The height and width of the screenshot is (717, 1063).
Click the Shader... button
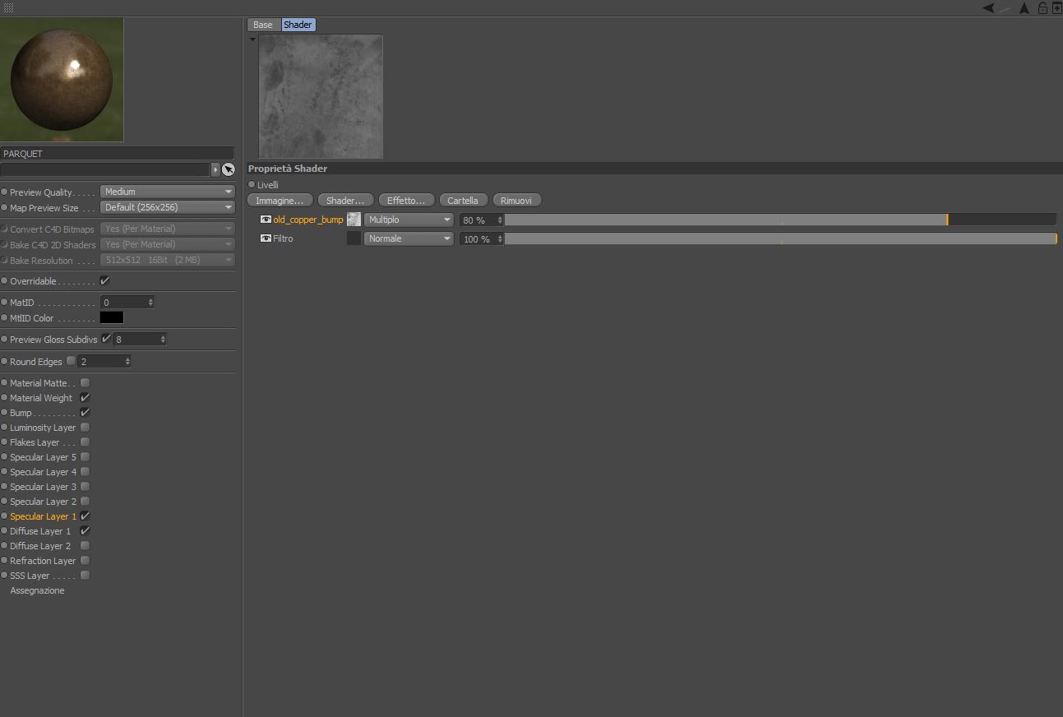coord(345,201)
